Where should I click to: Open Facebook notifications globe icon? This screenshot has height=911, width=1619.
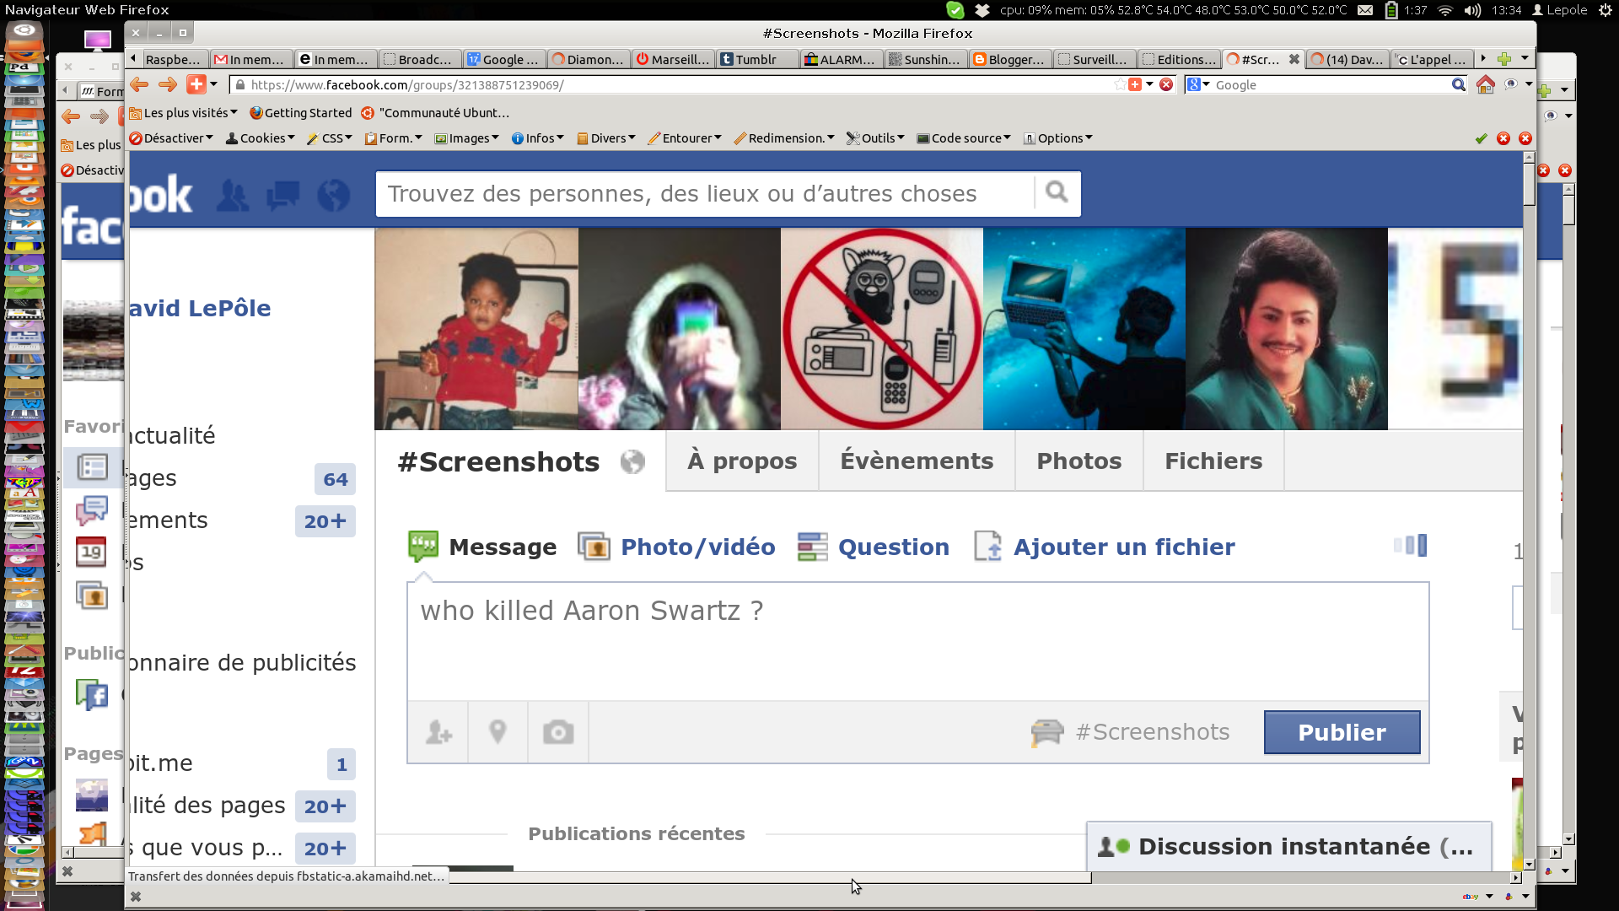click(333, 195)
